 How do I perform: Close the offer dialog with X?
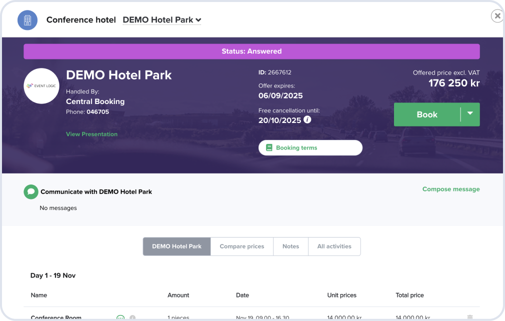[497, 16]
